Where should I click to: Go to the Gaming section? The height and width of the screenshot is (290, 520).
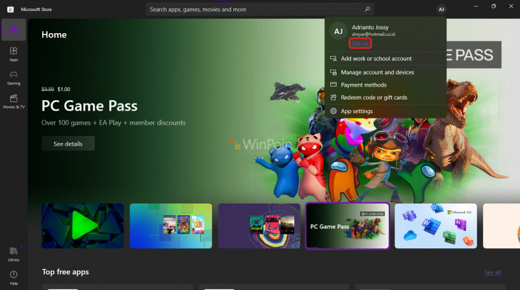pyautogui.click(x=14, y=77)
